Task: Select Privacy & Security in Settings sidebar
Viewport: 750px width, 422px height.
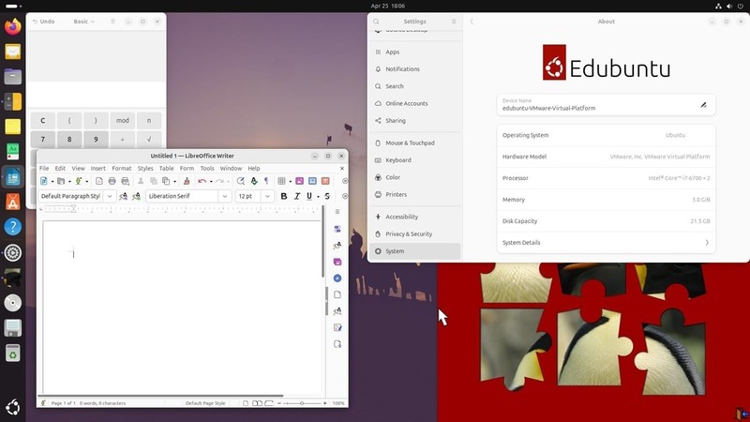Action: tap(414, 234)
